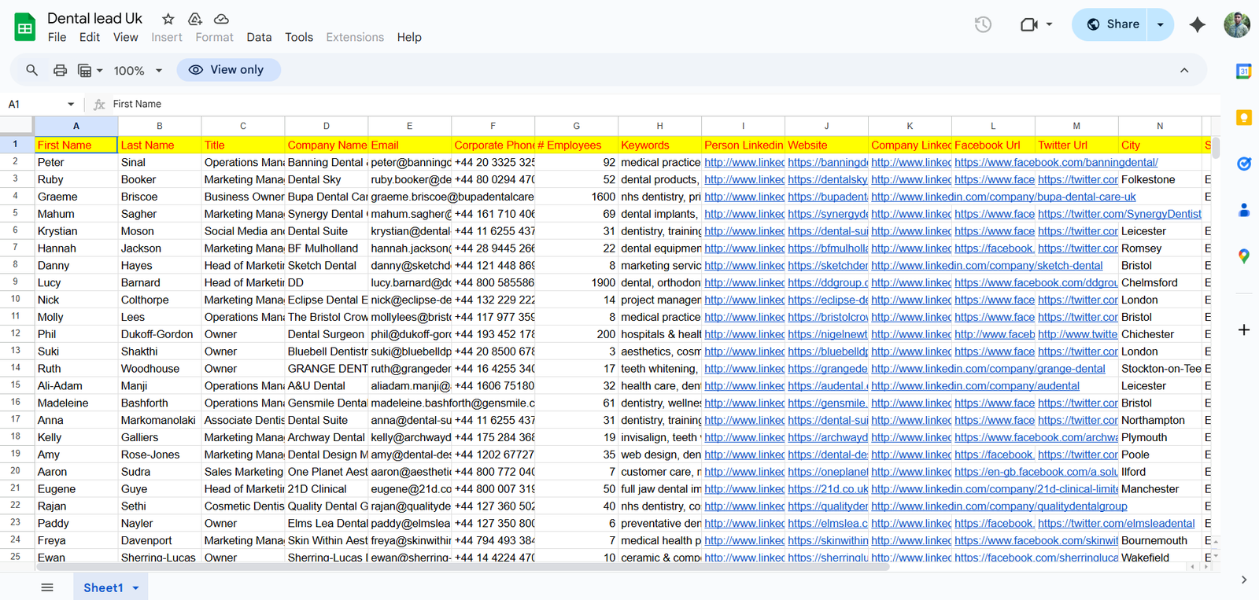Image resolution: width=1259 pixels, height=600 pixels.
Task: Open Google Calendar in side panel
Action: click(x=1244, y=72)
